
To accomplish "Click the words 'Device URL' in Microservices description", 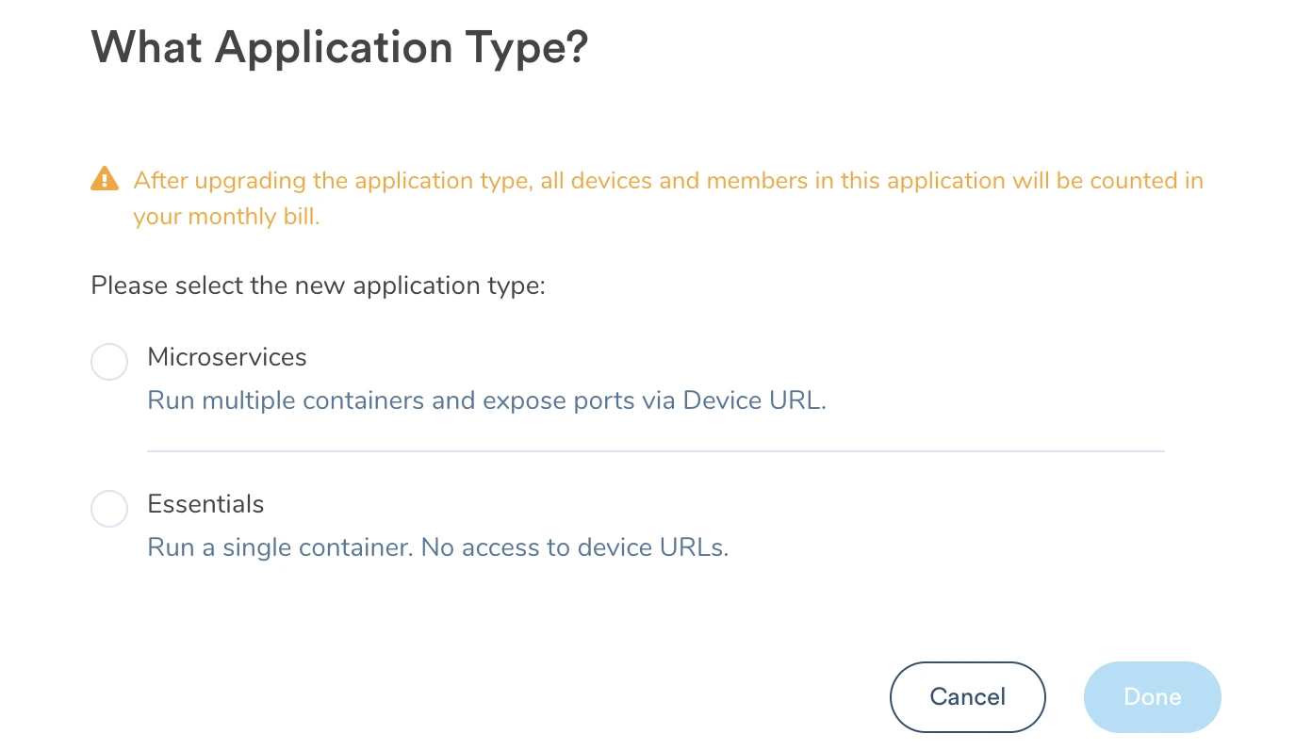I will [x=752, y=400].
